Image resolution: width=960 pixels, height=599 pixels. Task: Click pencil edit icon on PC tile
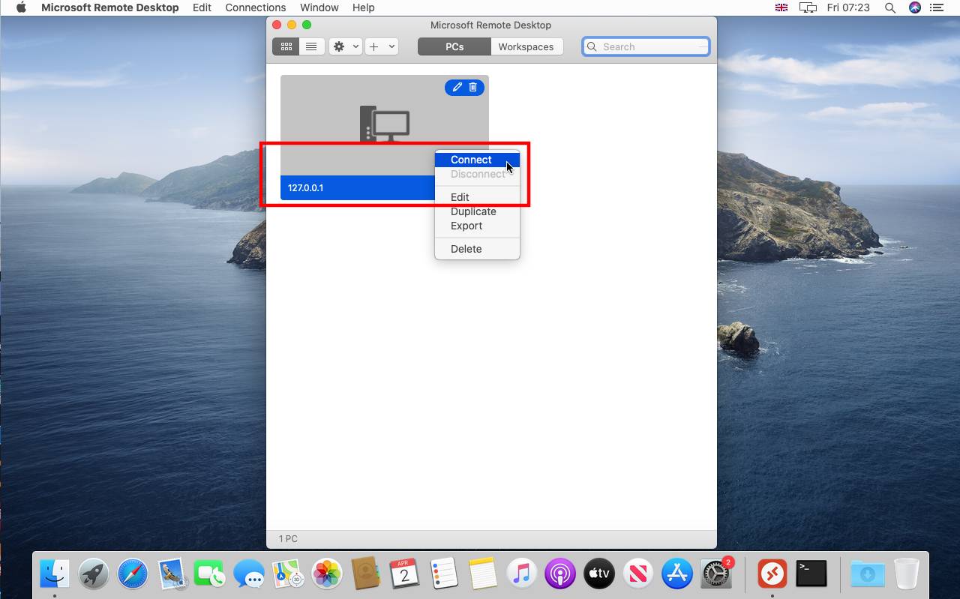[x=457, y=87]
